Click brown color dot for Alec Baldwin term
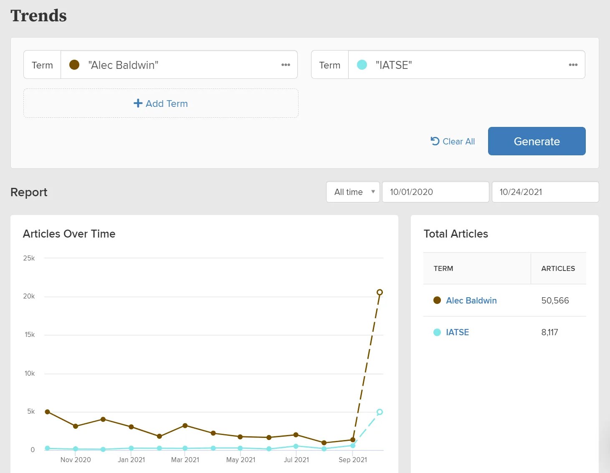The width and height of the screenshot is (610, 473). click(x=74, y=65)
